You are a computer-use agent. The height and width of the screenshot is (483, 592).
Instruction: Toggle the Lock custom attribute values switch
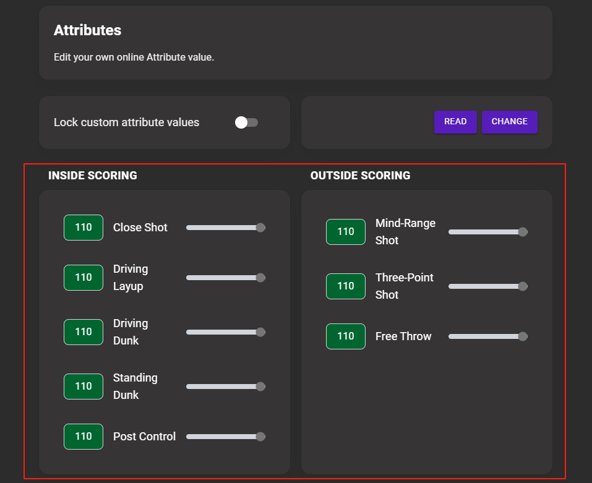click(x=246, y=122)
